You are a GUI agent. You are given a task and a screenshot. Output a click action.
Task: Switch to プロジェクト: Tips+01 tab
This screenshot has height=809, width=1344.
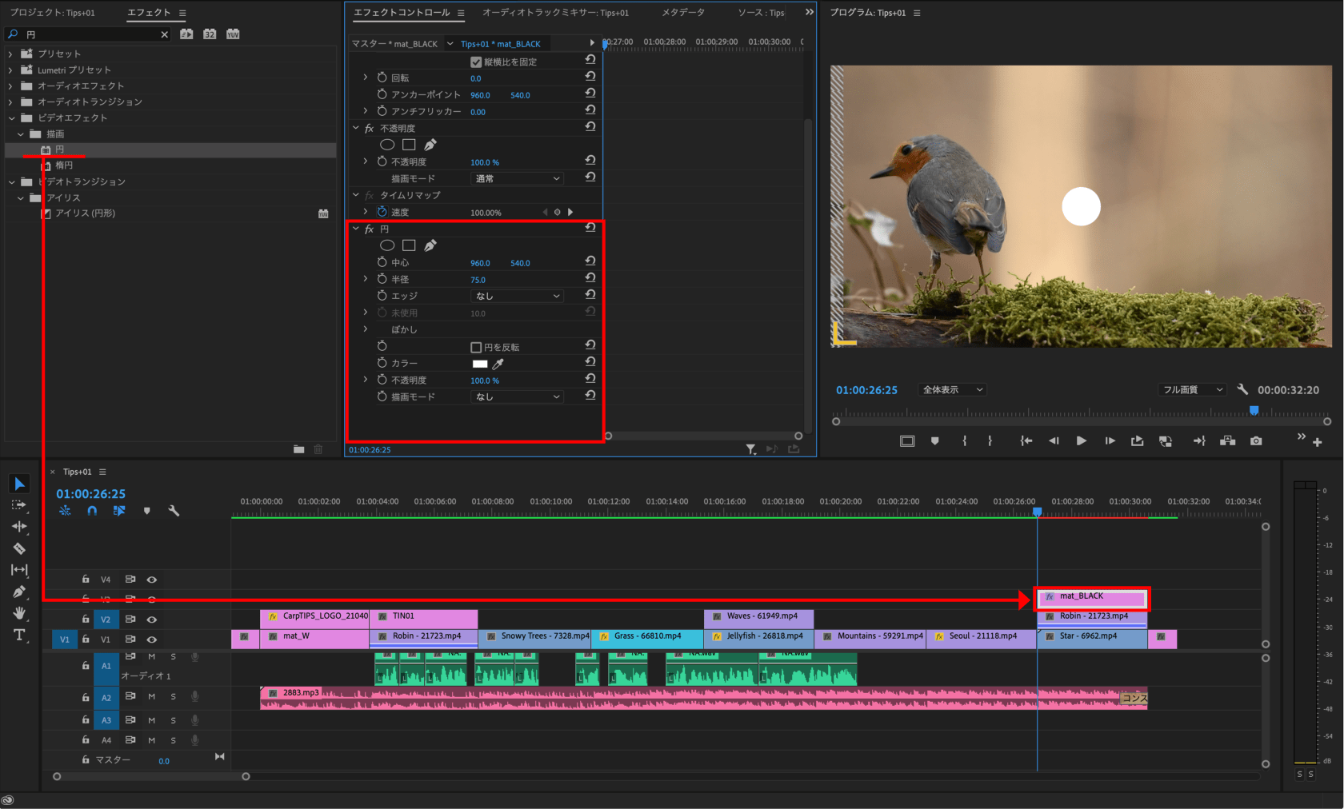coord(52,13)
